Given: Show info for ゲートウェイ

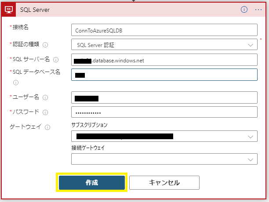Looking at the screenshot, I should click(x=47, y=127).
